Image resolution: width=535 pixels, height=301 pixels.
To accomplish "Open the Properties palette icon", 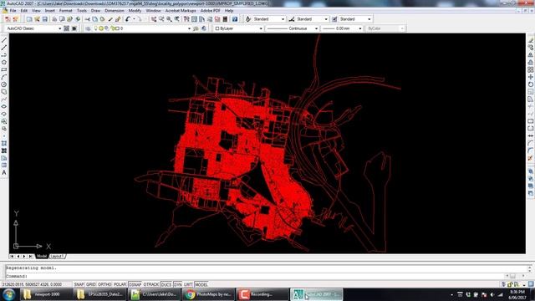I will point(186,19).
